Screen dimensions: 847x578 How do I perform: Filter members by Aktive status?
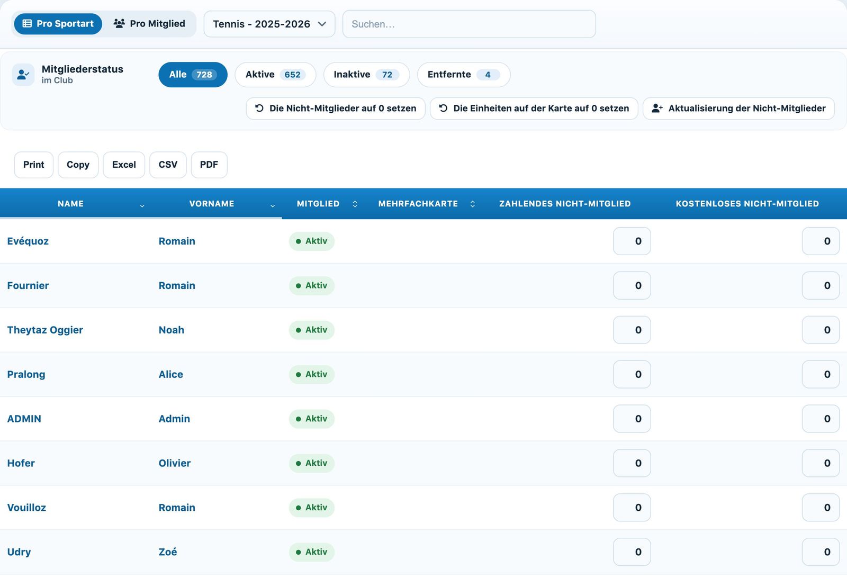tap(275, 75)
